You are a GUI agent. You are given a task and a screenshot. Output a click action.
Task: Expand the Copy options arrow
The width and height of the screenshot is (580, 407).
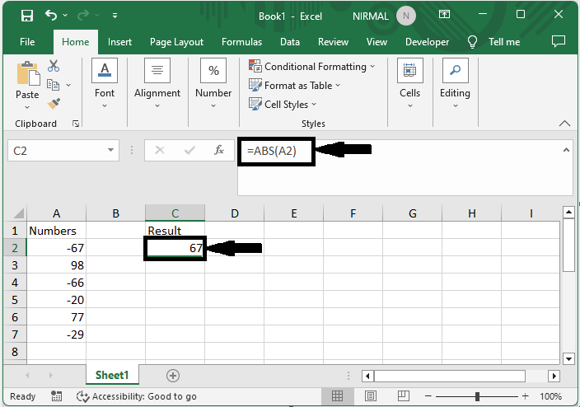[x=68, y=85]
